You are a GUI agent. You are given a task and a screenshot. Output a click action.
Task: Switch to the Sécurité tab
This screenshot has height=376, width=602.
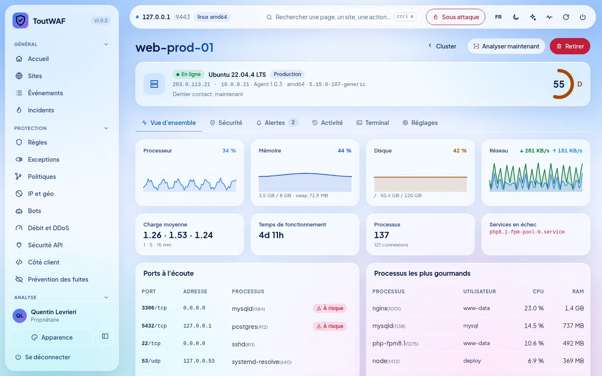pos(226,123)
